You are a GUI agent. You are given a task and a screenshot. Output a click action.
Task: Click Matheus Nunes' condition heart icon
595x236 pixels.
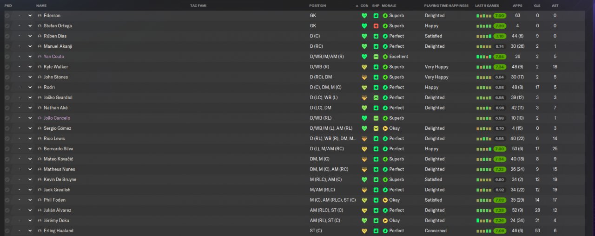point(364,169)
